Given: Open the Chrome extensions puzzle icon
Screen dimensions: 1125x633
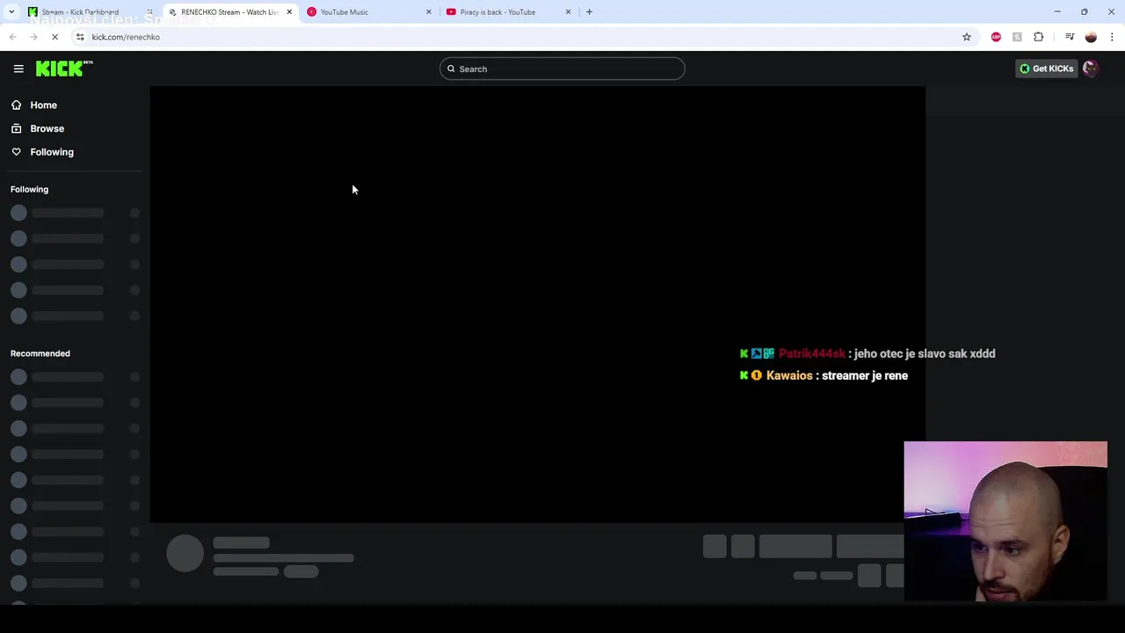Looking at the screenshot, I should pyautogui.click(x=1039, y=37).
